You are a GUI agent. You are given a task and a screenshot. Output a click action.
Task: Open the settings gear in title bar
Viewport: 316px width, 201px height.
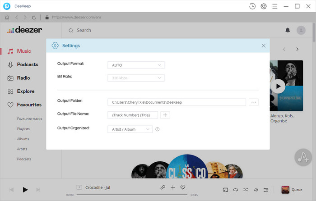263,6
